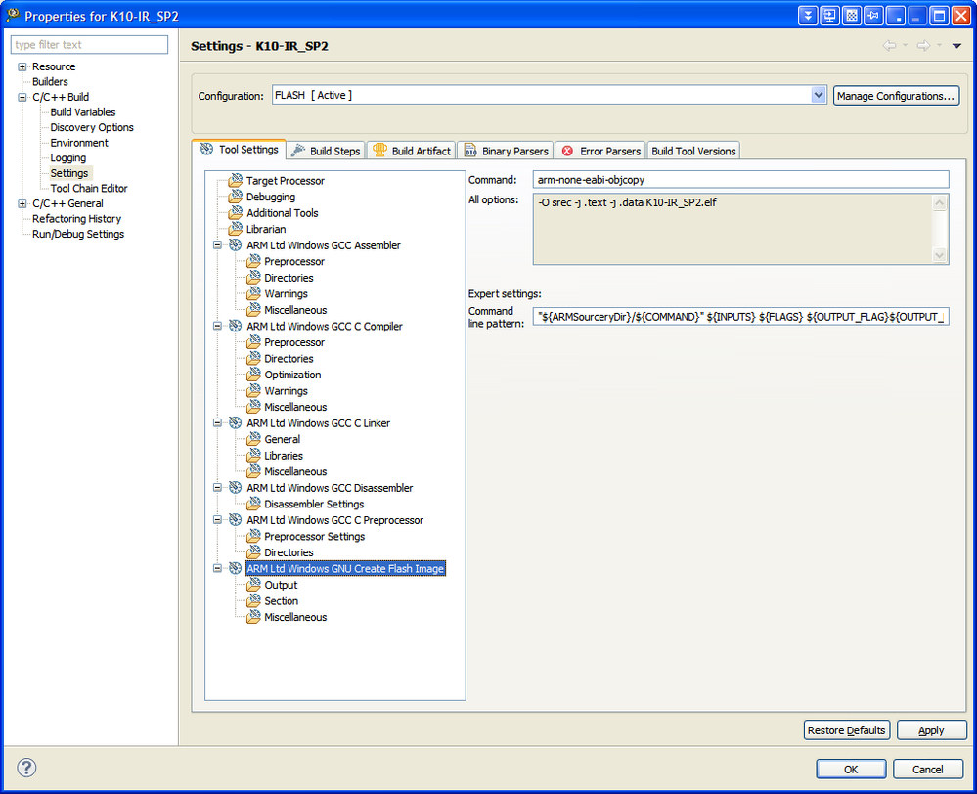Click All options scrollbar up arrow

[x=939, y=202]
